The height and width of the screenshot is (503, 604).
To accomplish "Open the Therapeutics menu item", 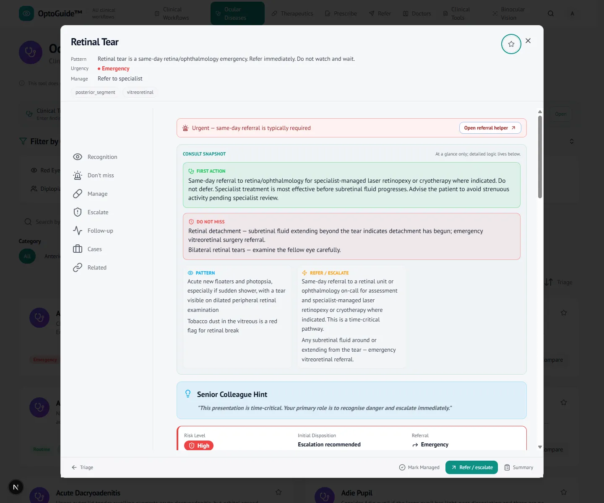I will click(x=292, y=13).
